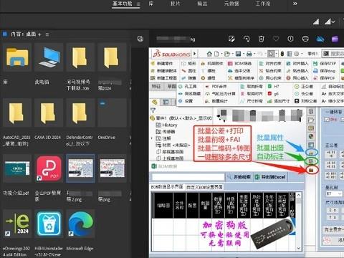Open the content panel ≡ menu
Viewport: 344px width, 258px height.
47,34
